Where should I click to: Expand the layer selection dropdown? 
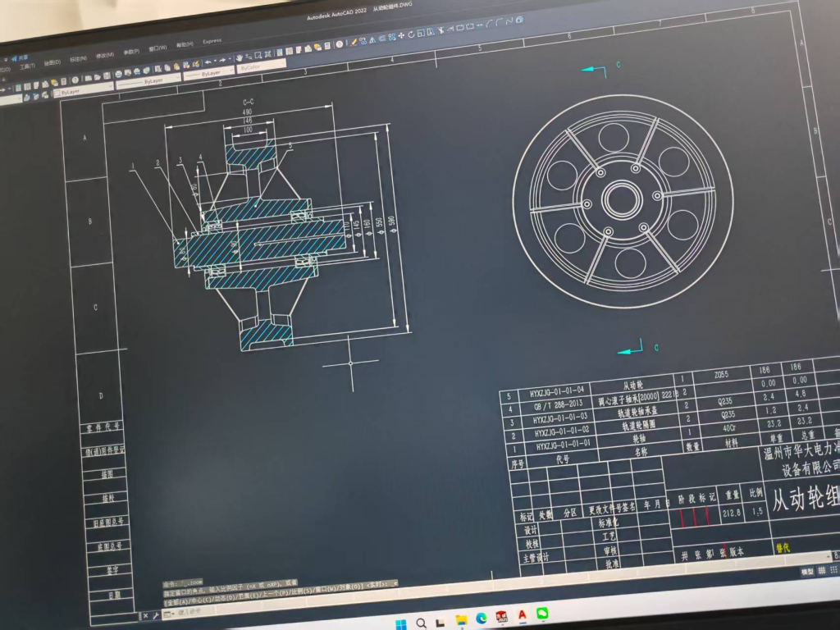[x=84, y=91]
